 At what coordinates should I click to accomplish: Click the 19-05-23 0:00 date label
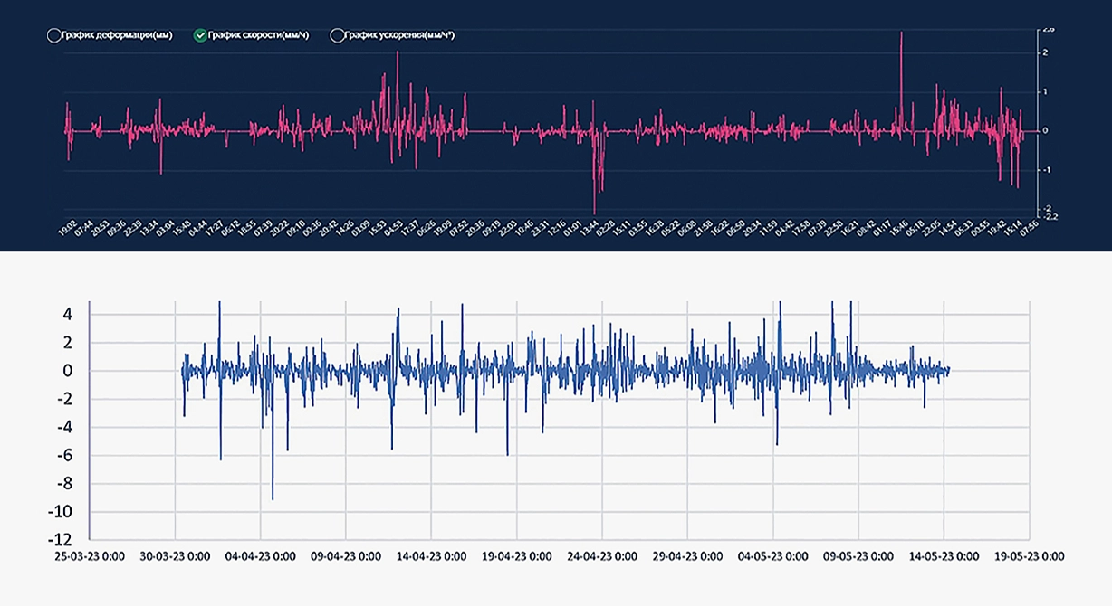1029,555
